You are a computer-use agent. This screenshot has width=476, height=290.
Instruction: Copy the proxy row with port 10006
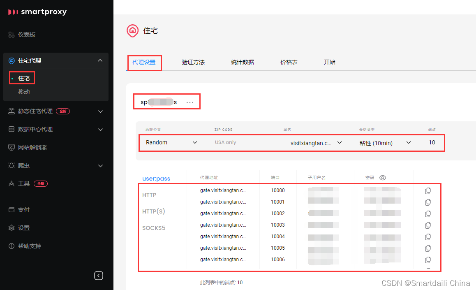tap(428, 260)
